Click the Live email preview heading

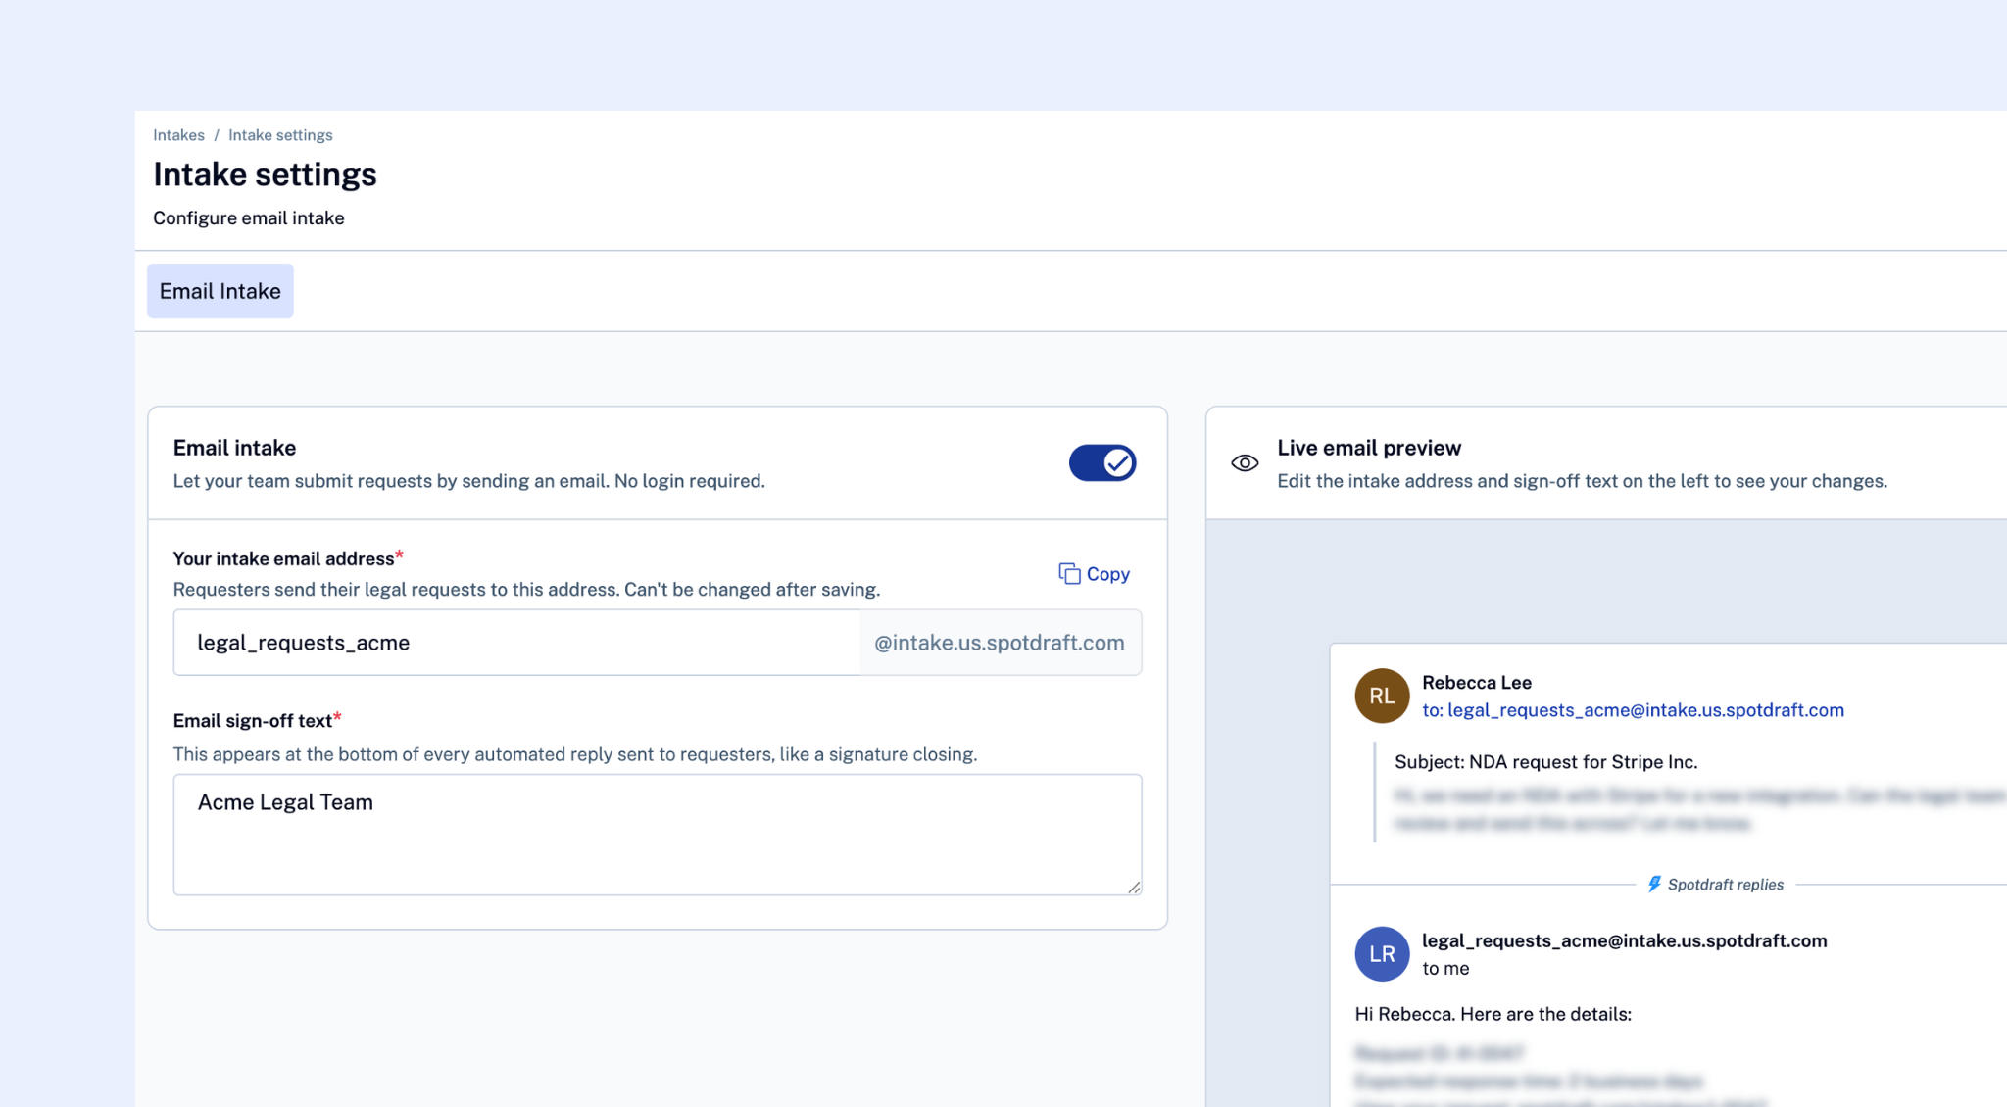click(x=1369, y=448)
